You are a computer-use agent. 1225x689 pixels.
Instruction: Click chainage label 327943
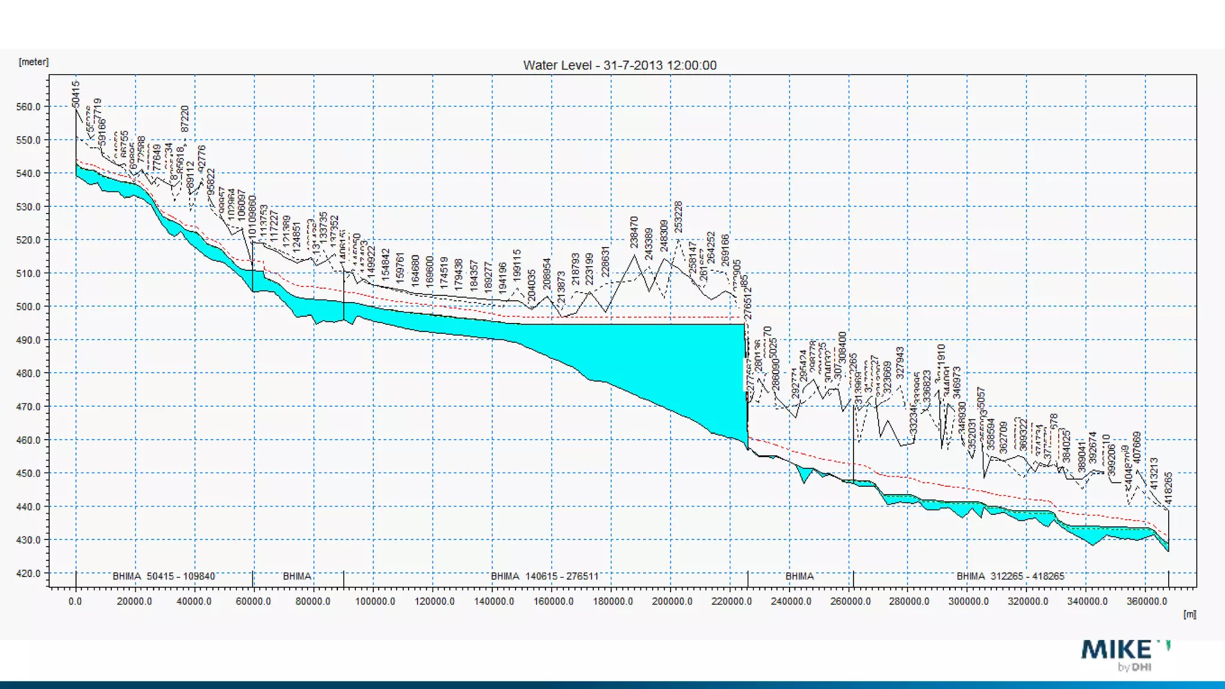coord(900,362)
